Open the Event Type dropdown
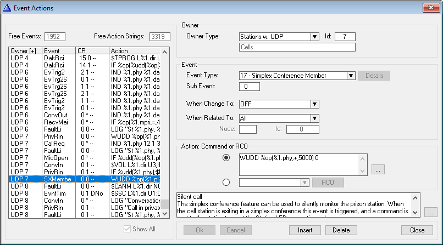Viewport: 443px width, 245px height. [351, 76]
